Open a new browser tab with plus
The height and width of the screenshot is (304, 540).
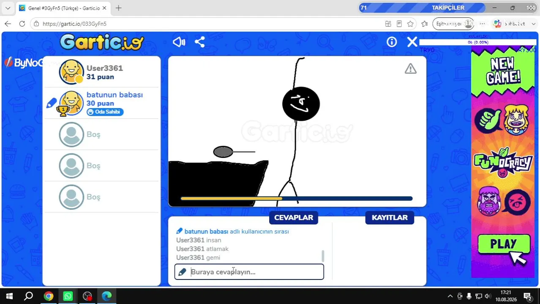[118, 8]
